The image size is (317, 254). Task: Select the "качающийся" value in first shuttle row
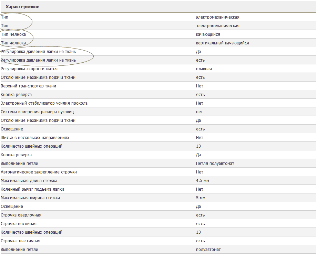pos(208,34)
